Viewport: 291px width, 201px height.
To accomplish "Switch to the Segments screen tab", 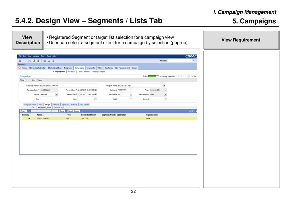I will pos(90,68).
